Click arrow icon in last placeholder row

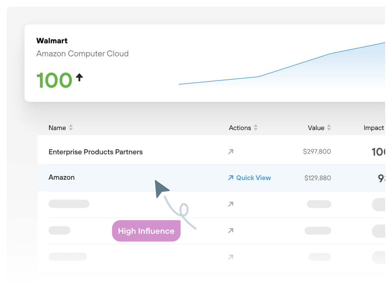(x=231, y=257)
